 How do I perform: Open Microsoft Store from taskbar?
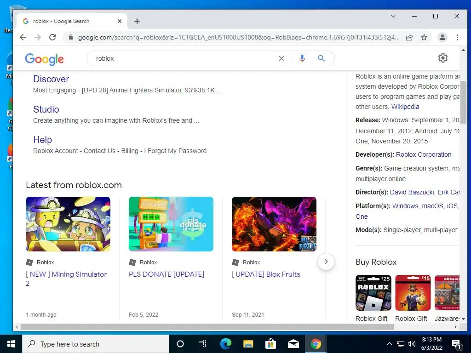(270, 344)
